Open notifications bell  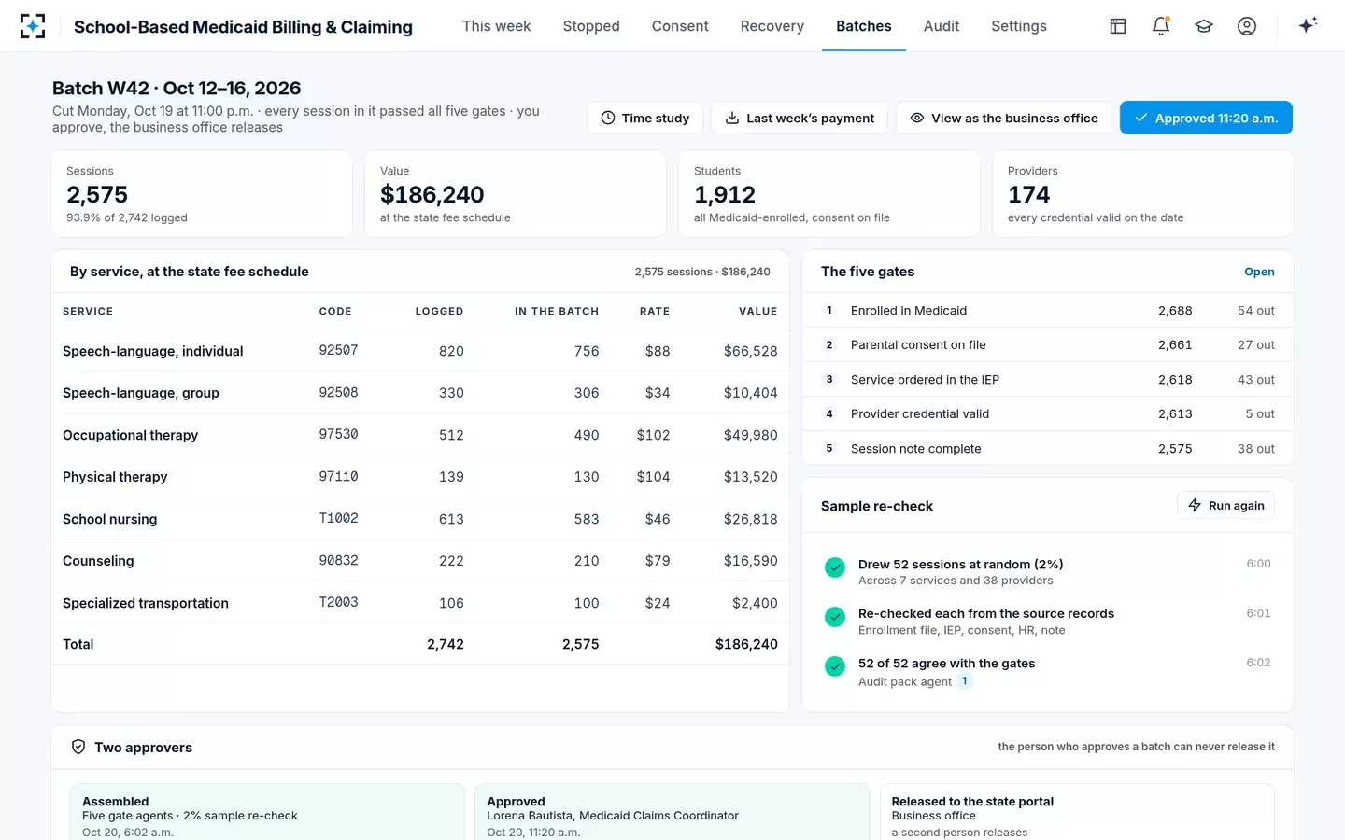pyautogui.click(x=1161, y=26)
